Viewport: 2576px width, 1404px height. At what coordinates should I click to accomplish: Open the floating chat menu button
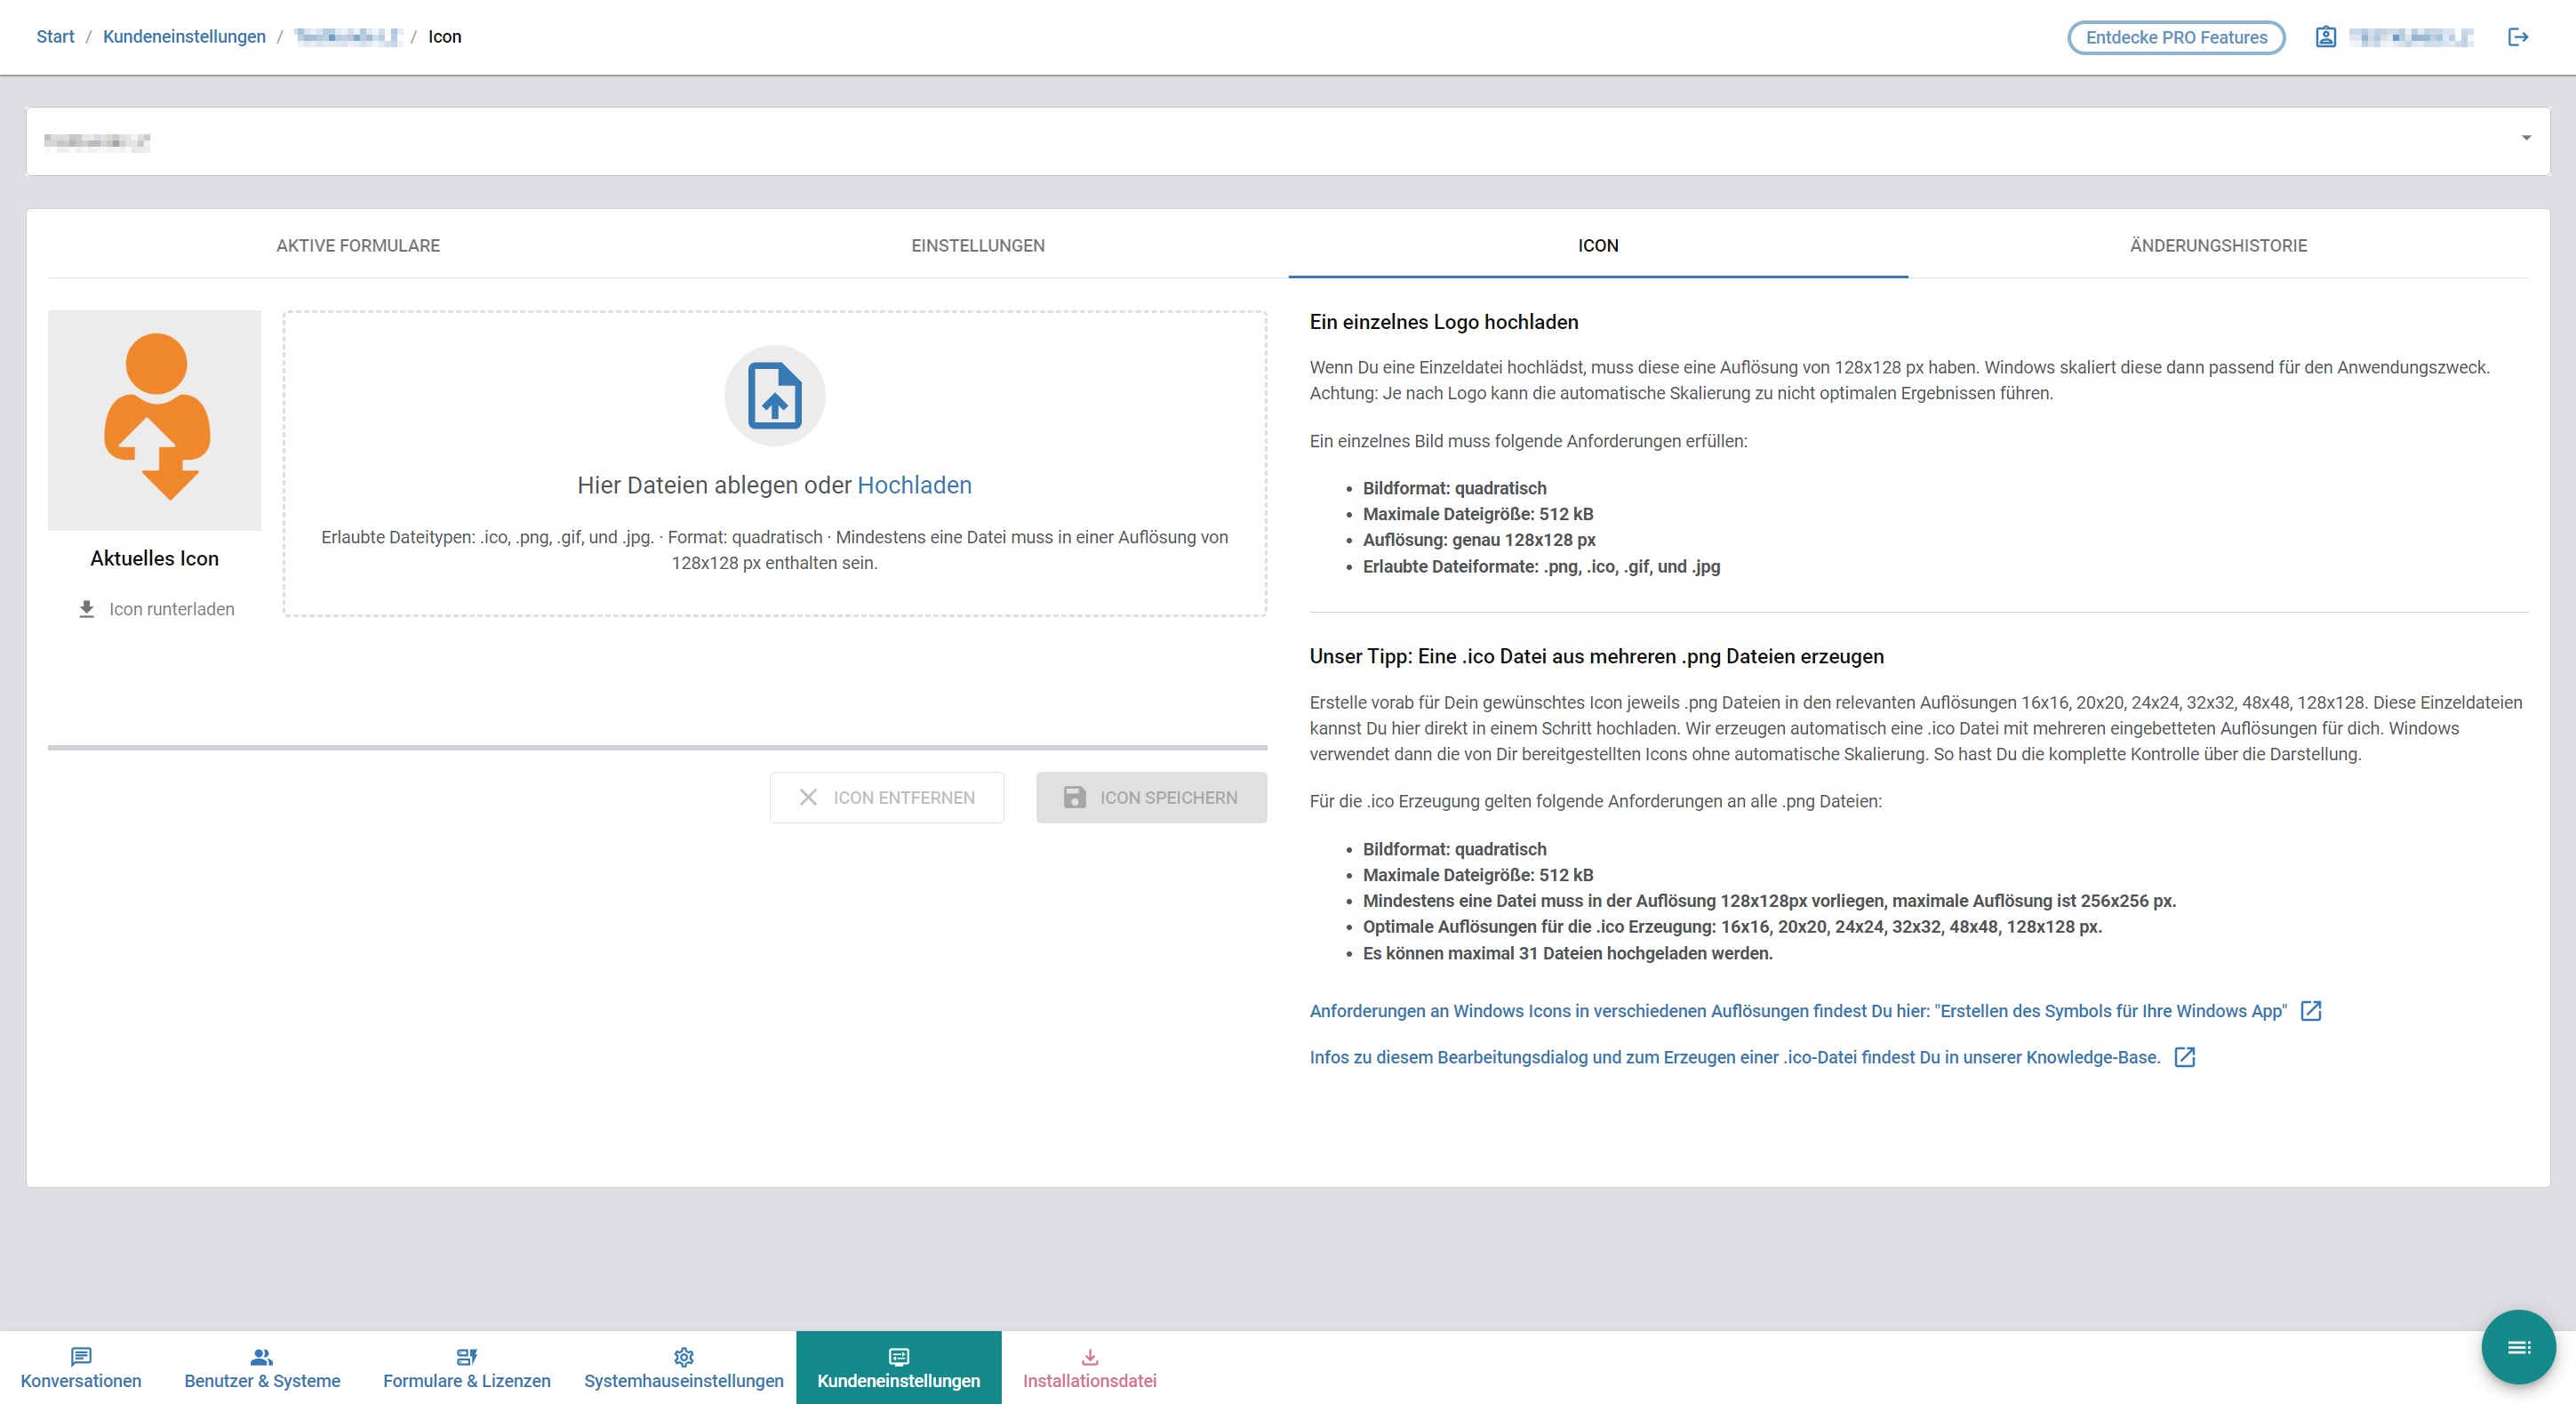click(x=2517, y=1347)
